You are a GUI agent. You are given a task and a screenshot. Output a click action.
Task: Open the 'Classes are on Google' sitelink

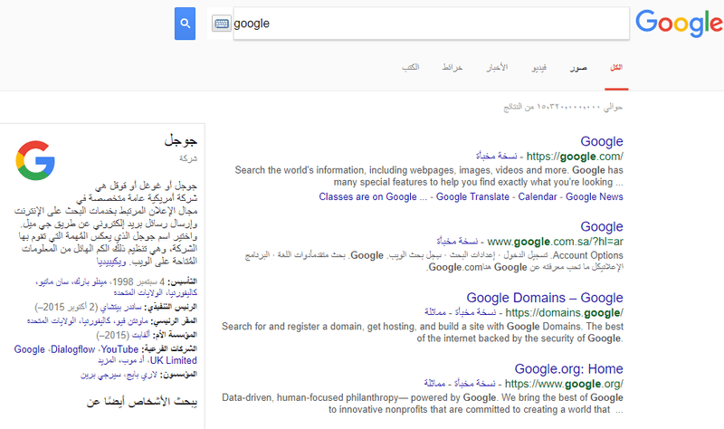click(x=367, y=196)
